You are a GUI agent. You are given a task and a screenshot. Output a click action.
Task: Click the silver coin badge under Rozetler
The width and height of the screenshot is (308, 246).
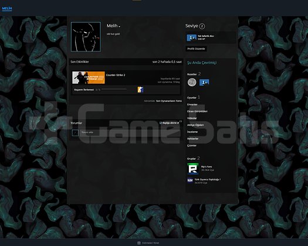pyautogui.click(x=192, y=82)
